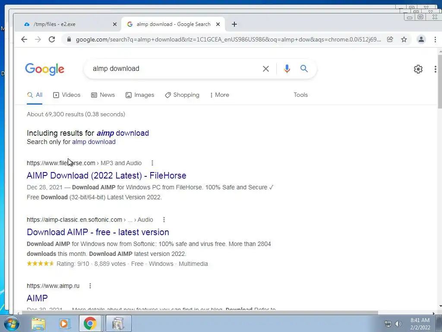
Task: Clear the search box with X
Action: click(x=266, y=69)
